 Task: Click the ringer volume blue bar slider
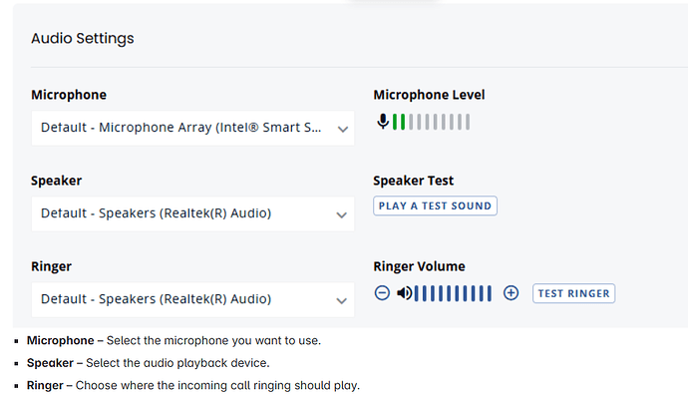(453, 293)
